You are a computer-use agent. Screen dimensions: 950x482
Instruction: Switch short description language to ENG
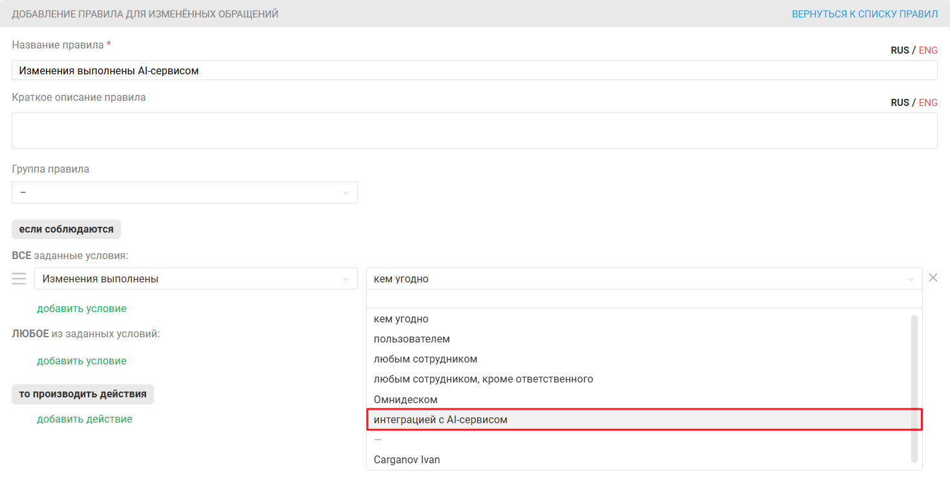coord(928,103)
